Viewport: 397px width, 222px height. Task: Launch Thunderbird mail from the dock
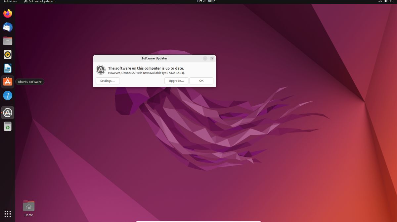8,27
